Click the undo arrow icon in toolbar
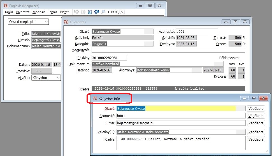This screenshot has height=156, width=272. click(x=76, y=12)
